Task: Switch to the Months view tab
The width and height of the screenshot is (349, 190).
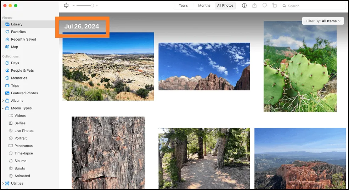Action: pyautogui.click(x=204, y=6)
